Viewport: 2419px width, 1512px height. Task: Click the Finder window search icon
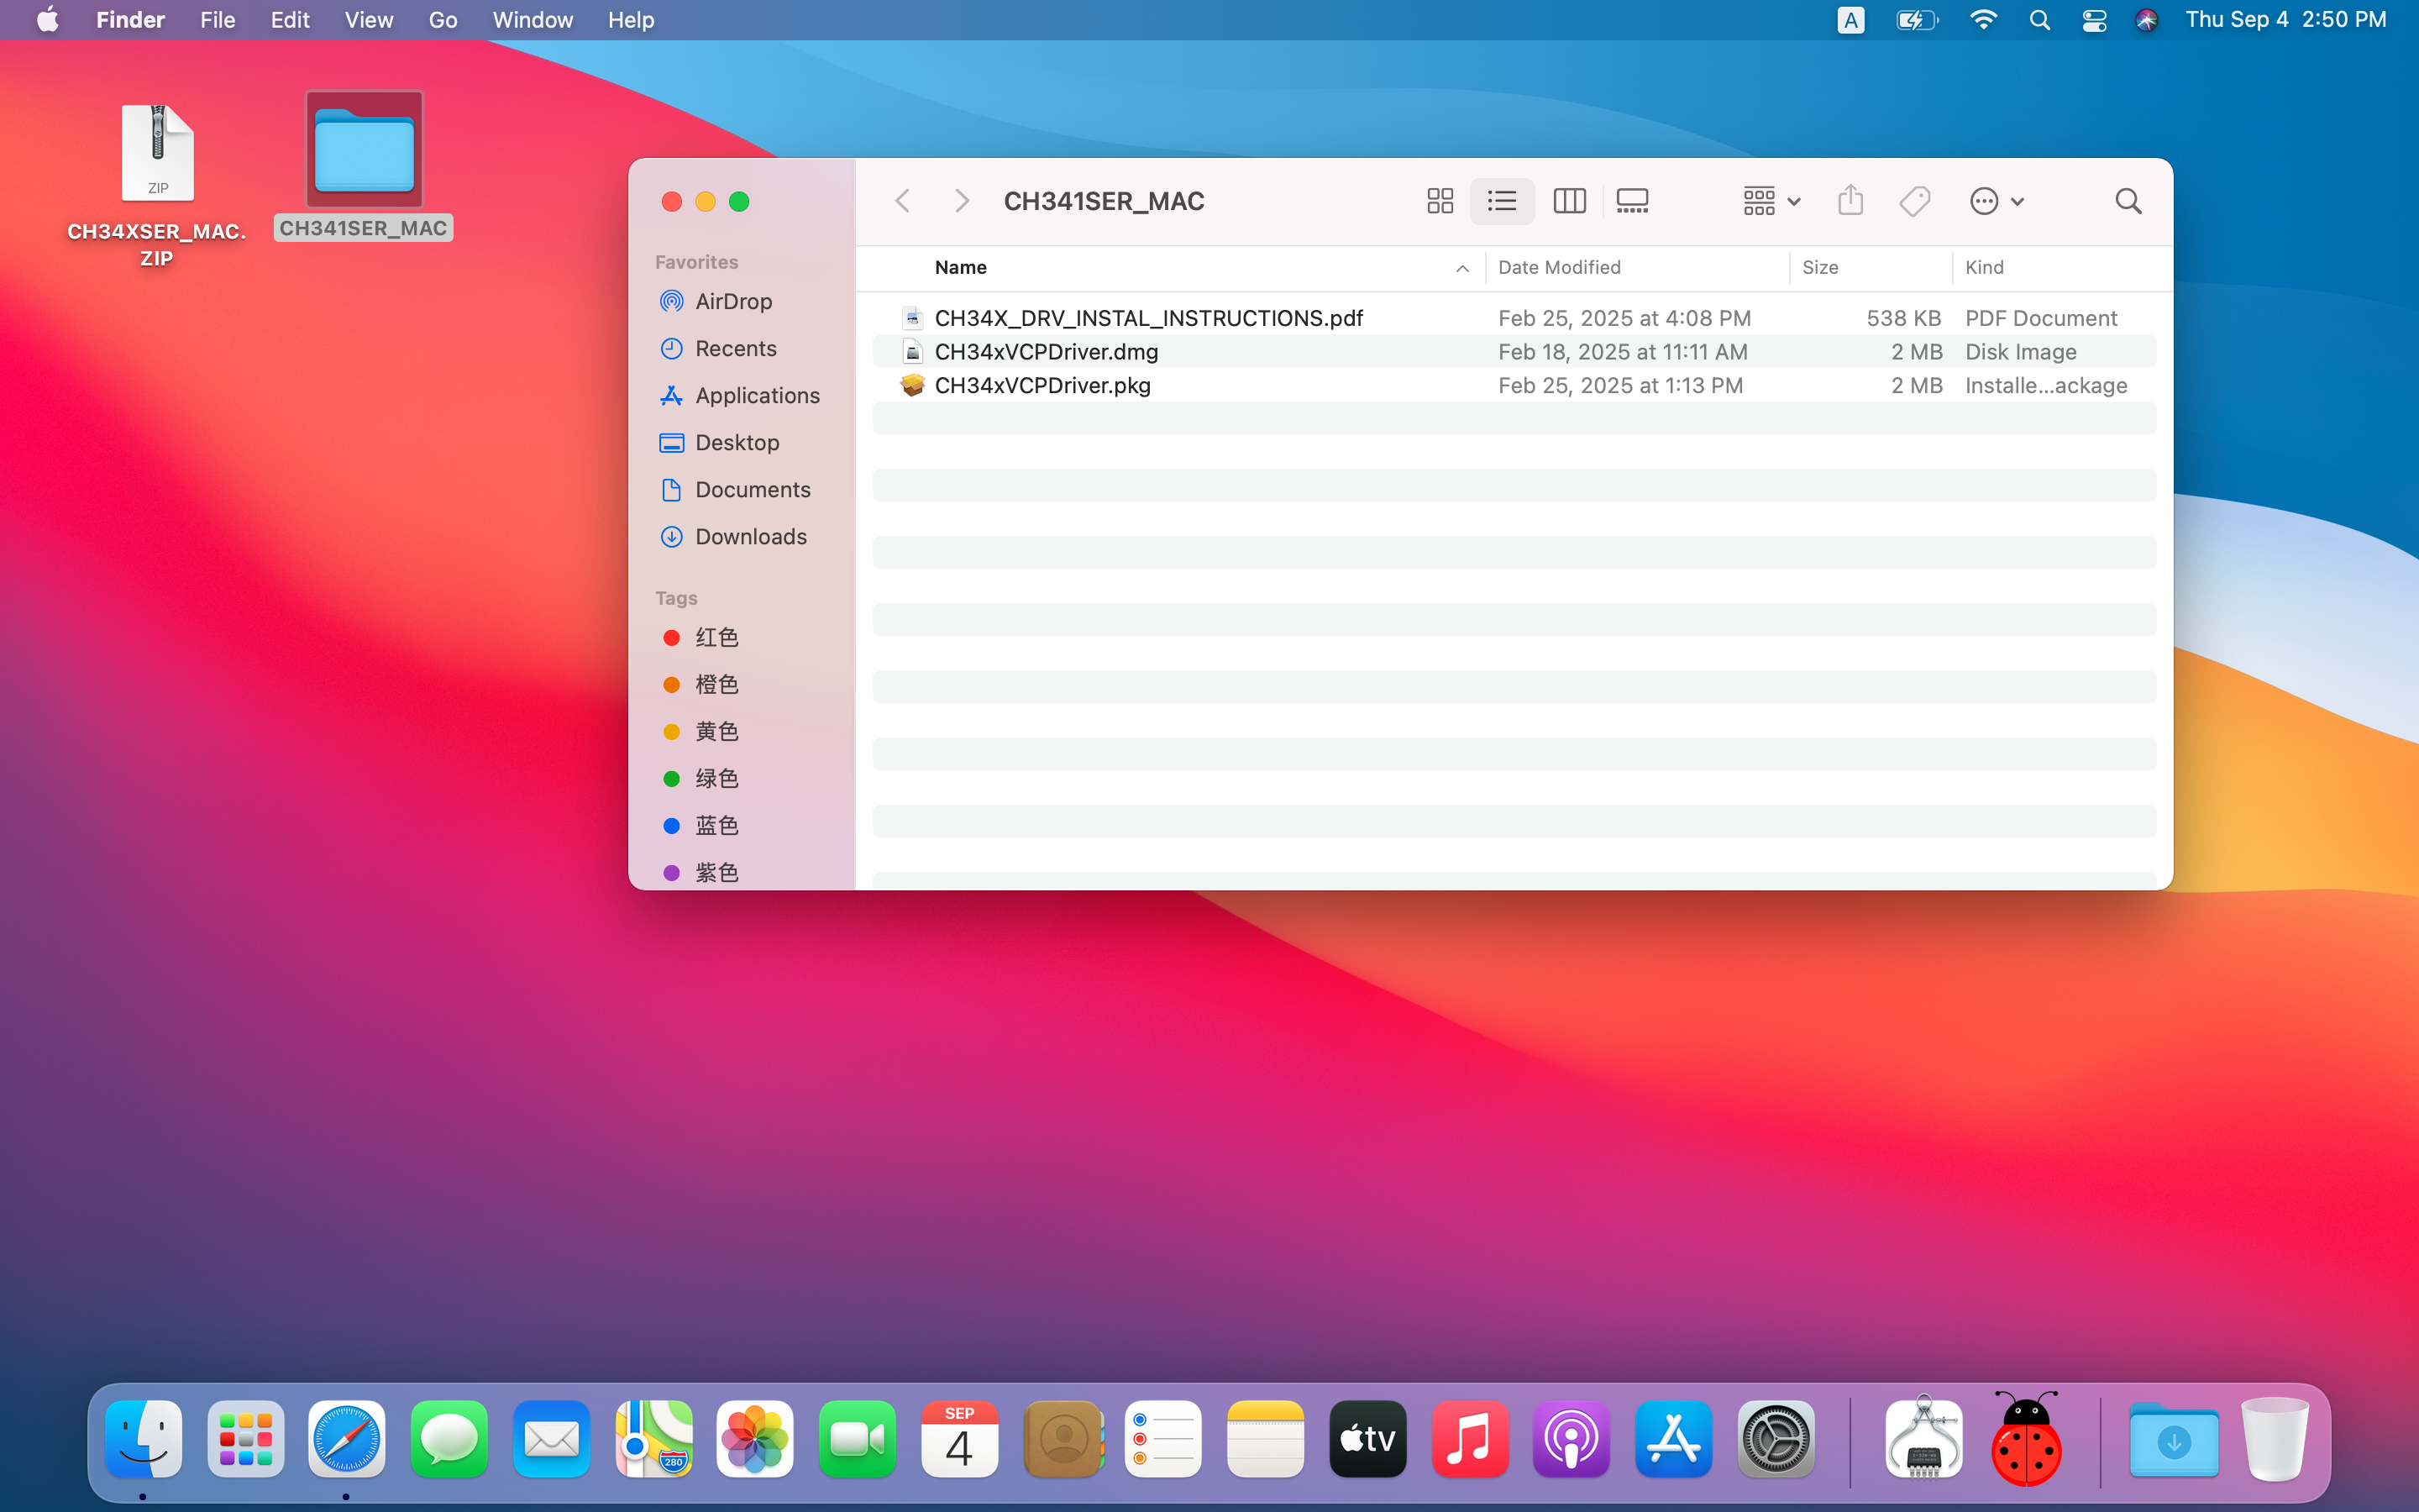tap(2128, 201)
